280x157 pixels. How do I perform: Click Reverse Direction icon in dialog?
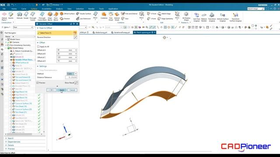pos(75,38)
